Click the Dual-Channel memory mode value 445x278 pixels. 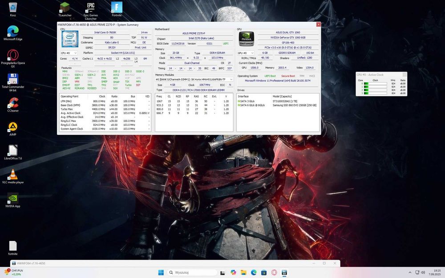click(192, 63)
